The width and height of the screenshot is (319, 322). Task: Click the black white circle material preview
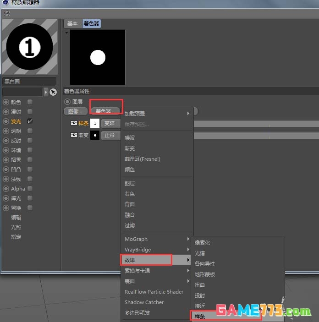tap(30, 47)
